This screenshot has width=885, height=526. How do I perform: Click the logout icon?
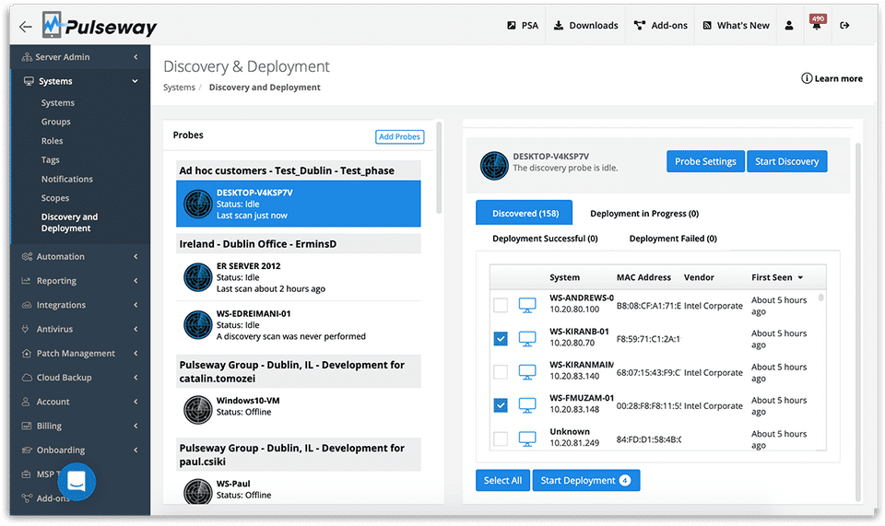844,26
